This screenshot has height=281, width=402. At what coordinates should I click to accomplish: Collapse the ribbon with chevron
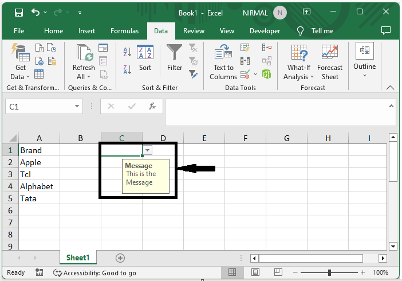[x=390, y=88]
